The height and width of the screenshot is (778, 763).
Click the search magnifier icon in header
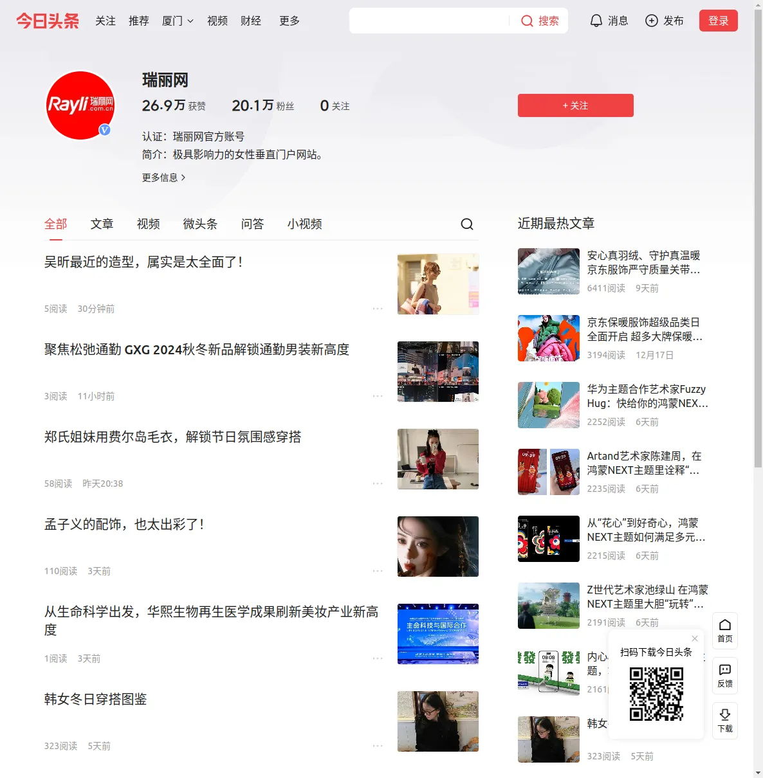pos(527,21)
